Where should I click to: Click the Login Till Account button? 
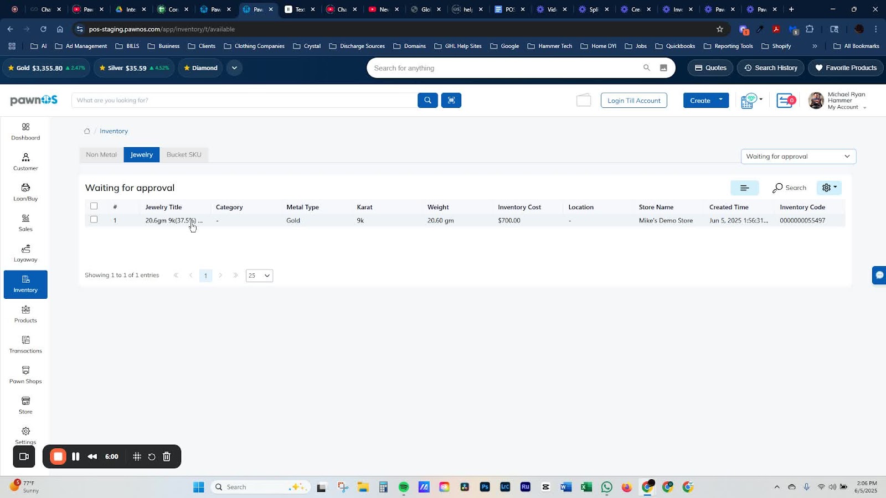[x=633, y=101]
